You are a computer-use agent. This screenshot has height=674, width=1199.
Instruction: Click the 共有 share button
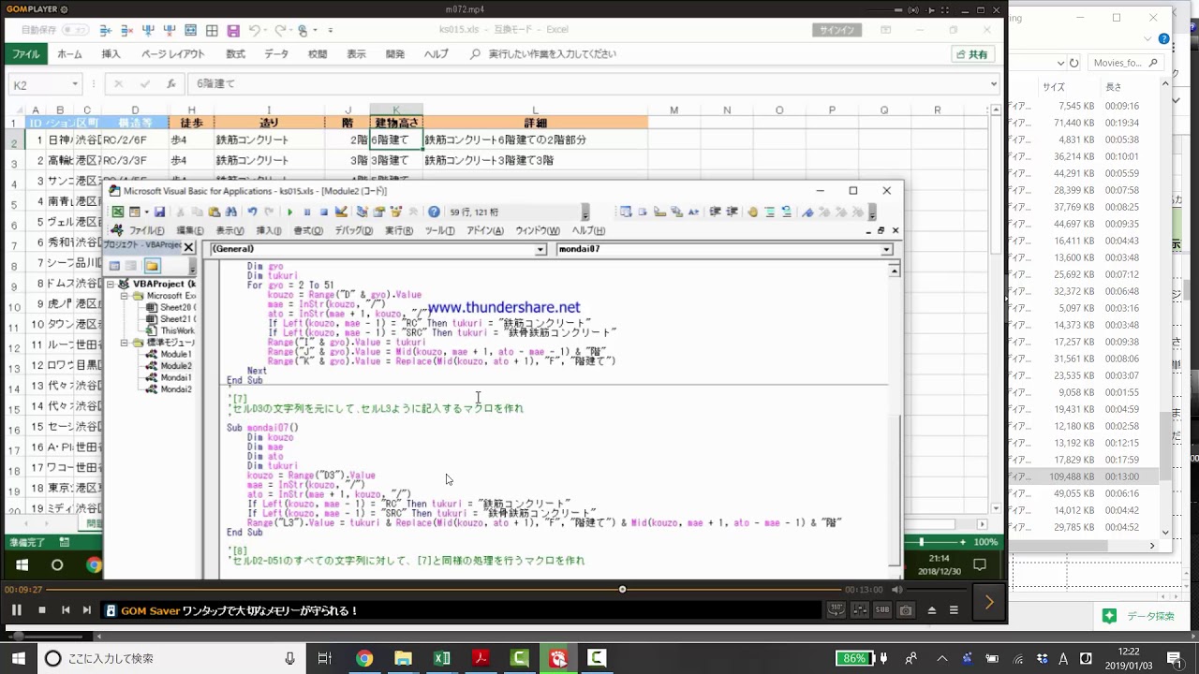(971, 54)
